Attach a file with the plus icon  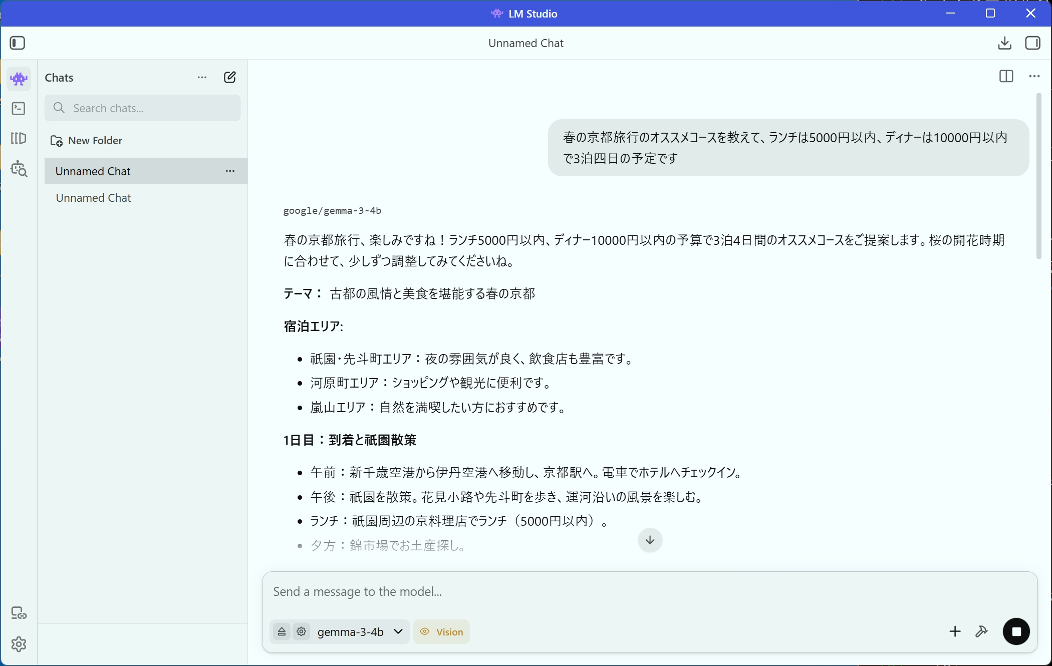click(955, 631)
